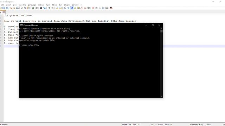Viewport: 225px width, 126px height.
Task: Open the Replace dialog from toolbar
Action: 45,8
